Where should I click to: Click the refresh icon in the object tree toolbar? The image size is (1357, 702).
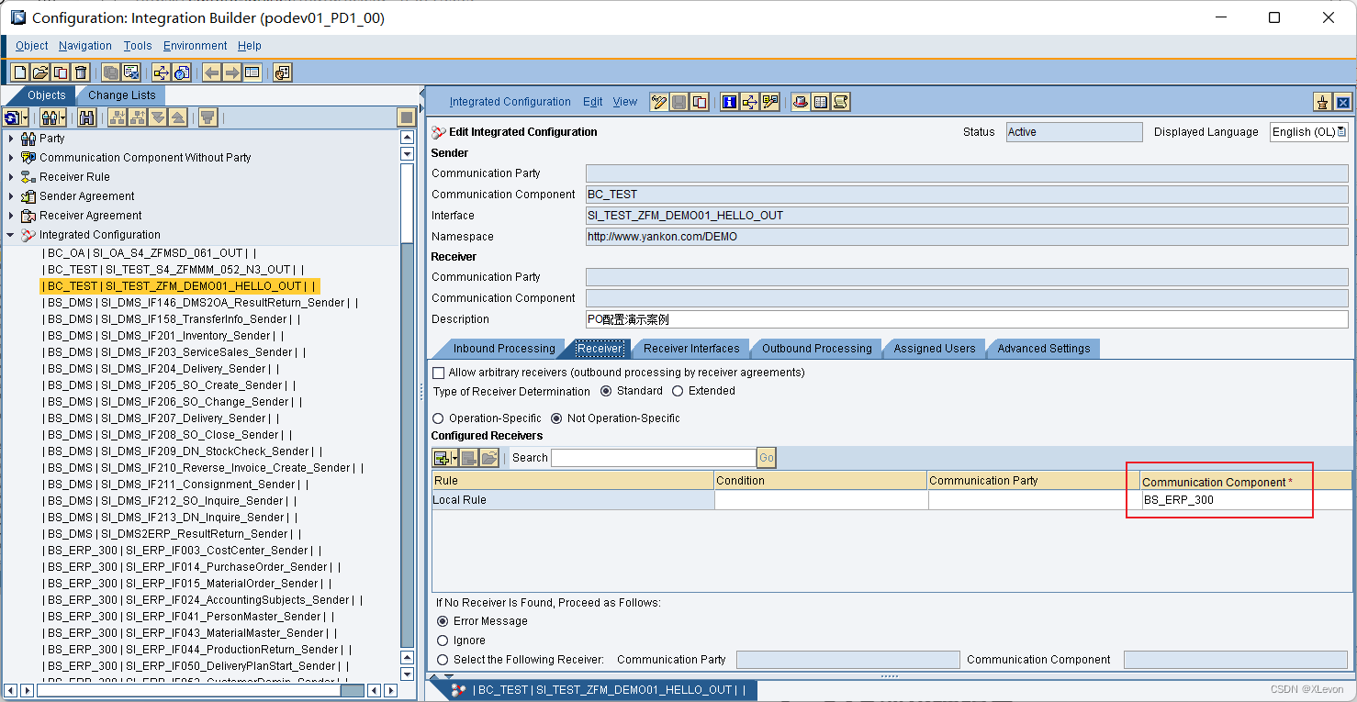coord(11,117)
